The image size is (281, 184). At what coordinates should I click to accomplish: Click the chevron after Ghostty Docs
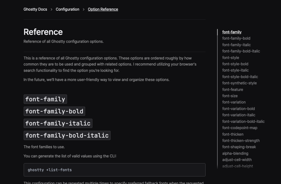[x=52, y=9]
